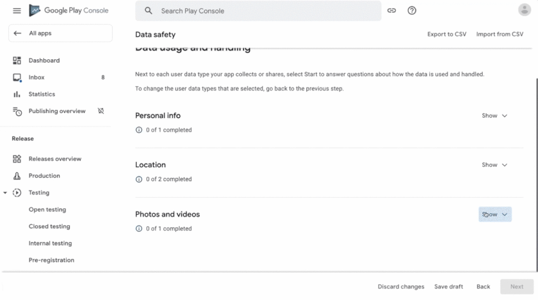
Task: Open the hamburger navigation menu
Action: (x=17, y=10)
